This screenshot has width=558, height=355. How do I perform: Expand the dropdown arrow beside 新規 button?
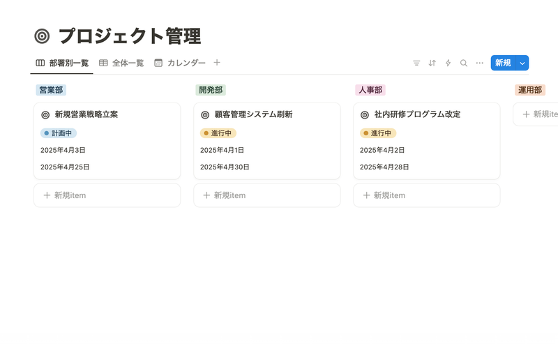point(522,63)
